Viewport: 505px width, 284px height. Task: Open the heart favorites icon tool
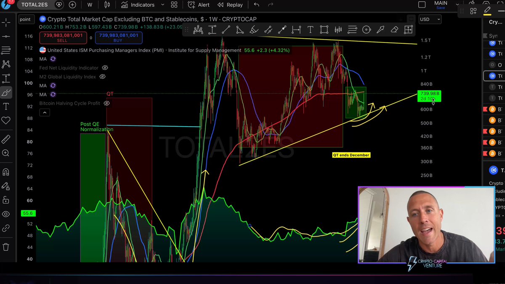point(6,120)
